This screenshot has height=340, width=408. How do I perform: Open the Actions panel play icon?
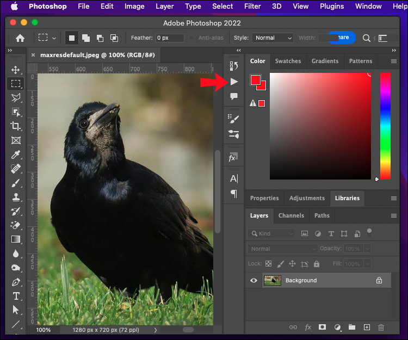tap(234, 82)
